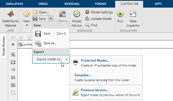Click the SIMULATION section label under Run
This screenshot has width=173, height=101.
[x=128, y=31]
